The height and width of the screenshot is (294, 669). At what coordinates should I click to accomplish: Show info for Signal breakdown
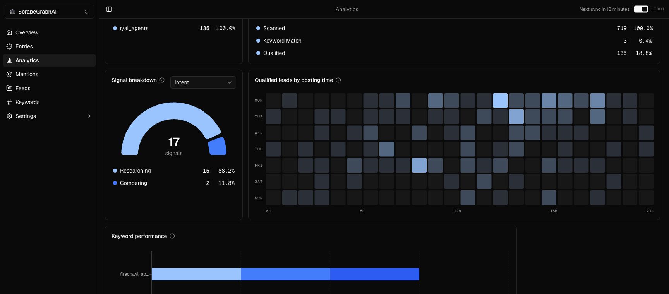click(x=162, y=80)
